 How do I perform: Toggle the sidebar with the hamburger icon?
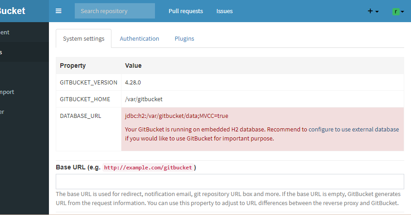click(58, 11)
